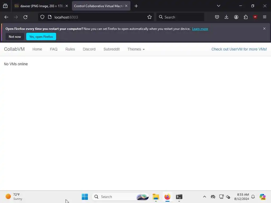271x203 pixels.
Task: Open the Rules page
Action: [x=70, y=49]
